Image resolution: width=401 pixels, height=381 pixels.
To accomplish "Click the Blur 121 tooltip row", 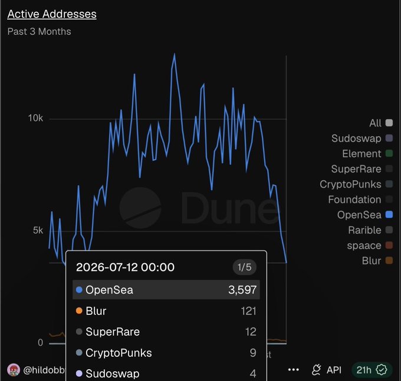I will [166, 311].
